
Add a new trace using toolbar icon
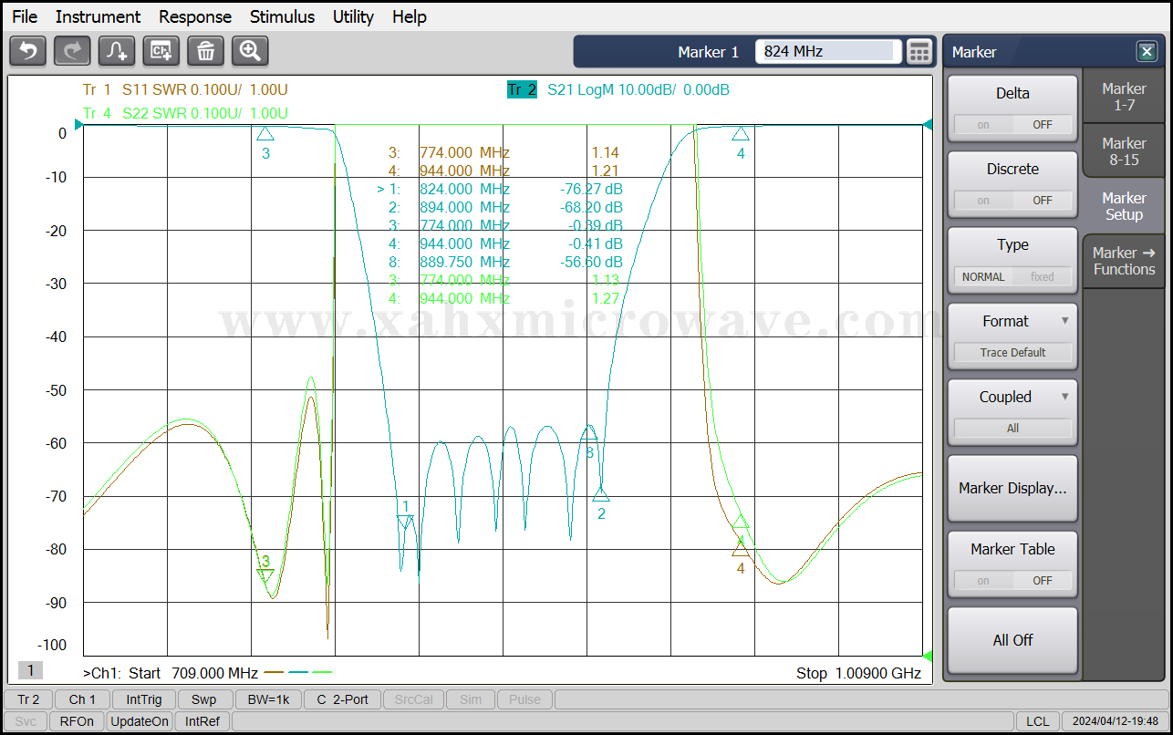click(x=117, y=51)
